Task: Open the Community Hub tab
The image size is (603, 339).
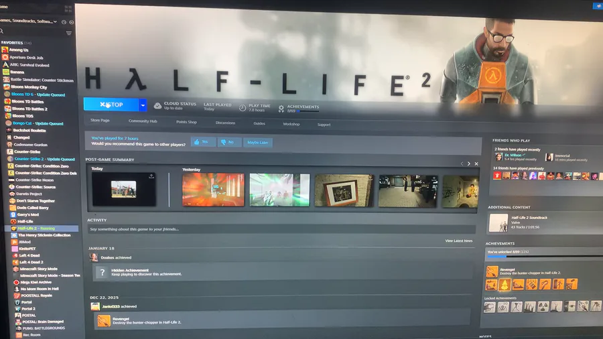Action: [143, 121]
